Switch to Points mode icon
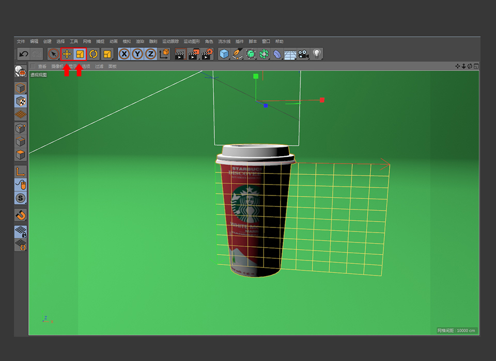This screenshot has width=496, height=361. click(21, 128)
